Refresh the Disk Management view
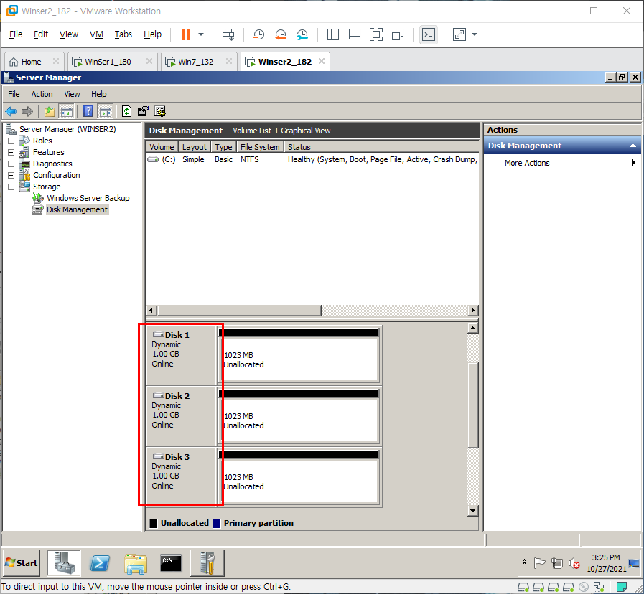644x594 pixels. (x=126, y=111)
